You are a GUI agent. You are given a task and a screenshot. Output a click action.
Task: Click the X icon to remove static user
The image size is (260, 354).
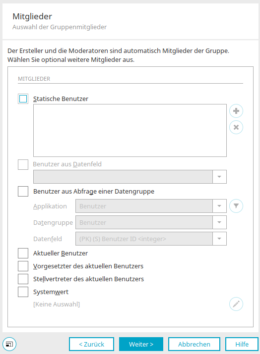pos(236,127)
